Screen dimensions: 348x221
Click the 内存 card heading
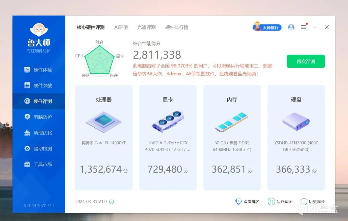coord(232,100)
